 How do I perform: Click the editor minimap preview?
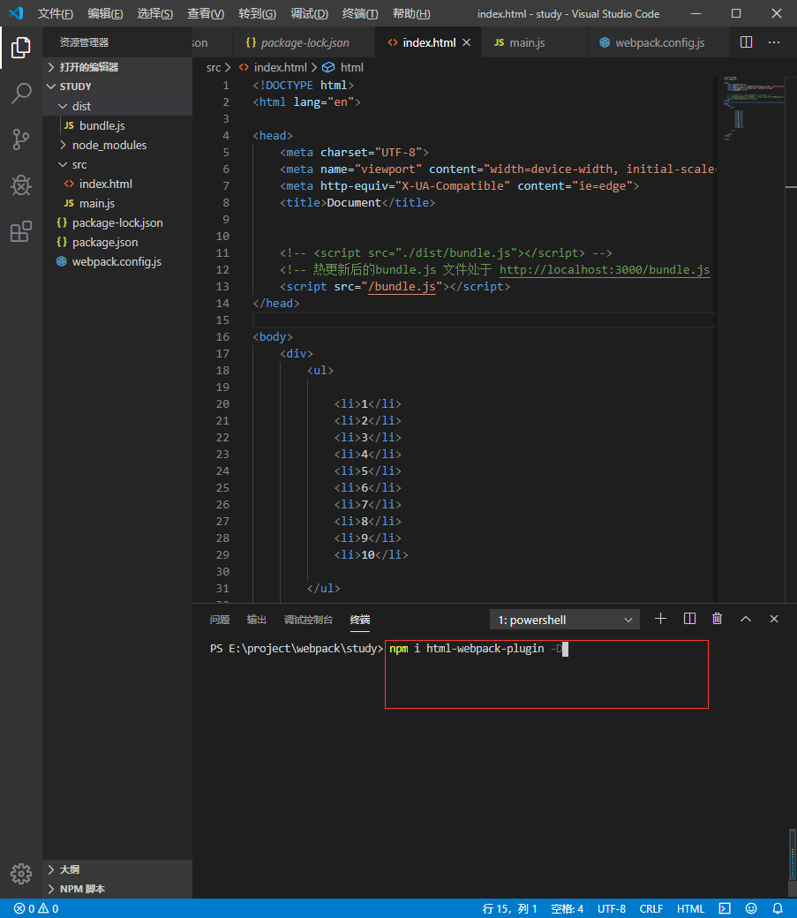(x=753, y=109)
